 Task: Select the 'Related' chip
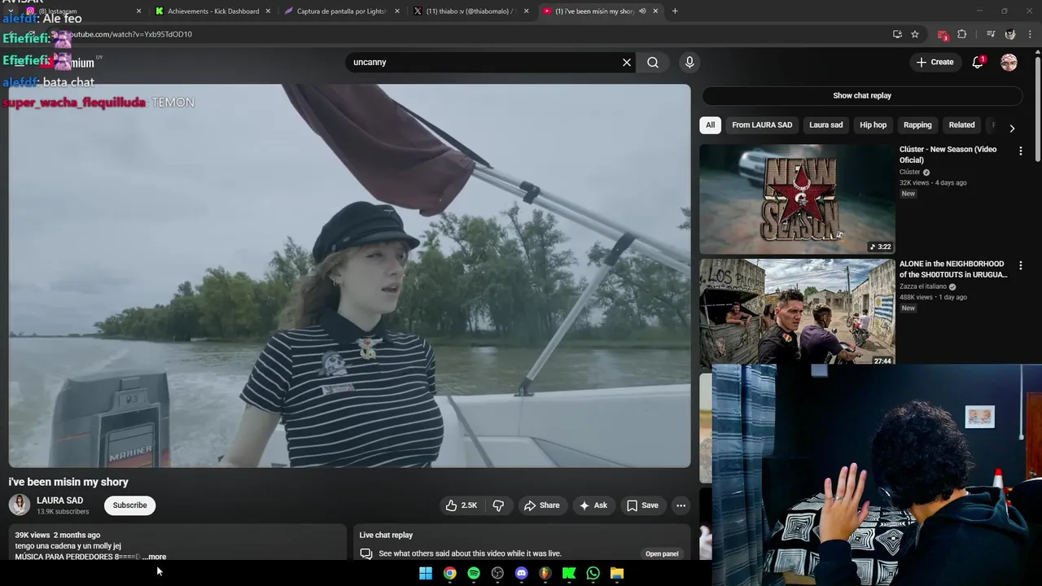coord(961,125)
